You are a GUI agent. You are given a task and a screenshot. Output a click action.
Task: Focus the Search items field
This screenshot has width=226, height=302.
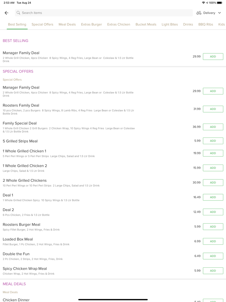click(x=103, y=13)
